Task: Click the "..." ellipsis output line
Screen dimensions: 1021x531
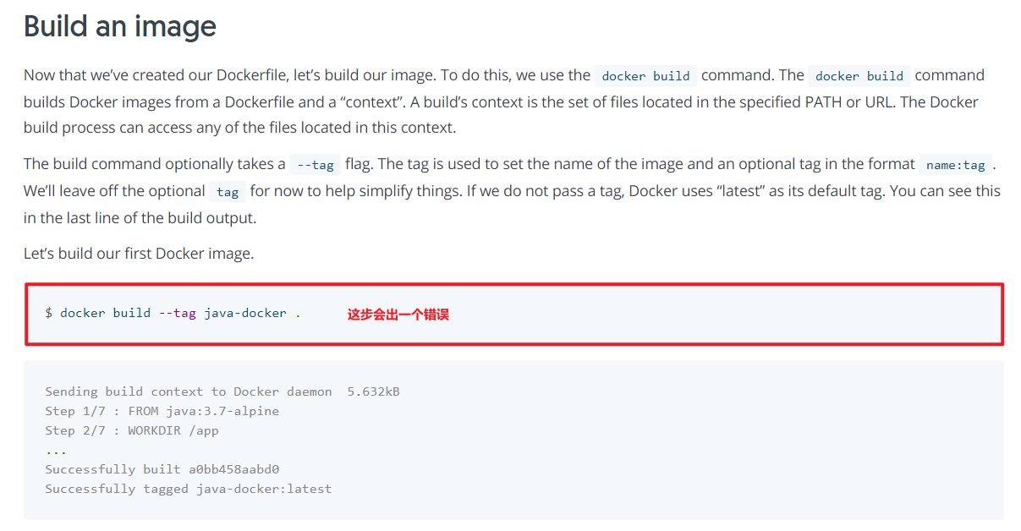Action: 56,450
